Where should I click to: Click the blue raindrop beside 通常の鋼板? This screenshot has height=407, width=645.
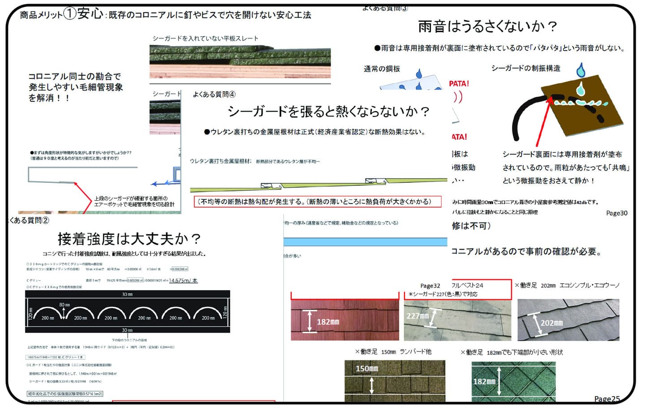[419, 74]
